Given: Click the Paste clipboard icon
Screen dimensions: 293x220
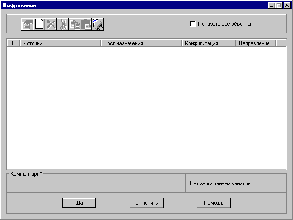Looking at the screenshot, I should pos(86,24).
